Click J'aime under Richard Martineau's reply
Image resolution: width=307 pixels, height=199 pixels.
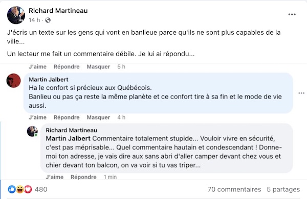coord(55,177)
